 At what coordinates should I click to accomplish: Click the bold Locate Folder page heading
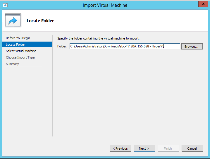coord(40,21)
